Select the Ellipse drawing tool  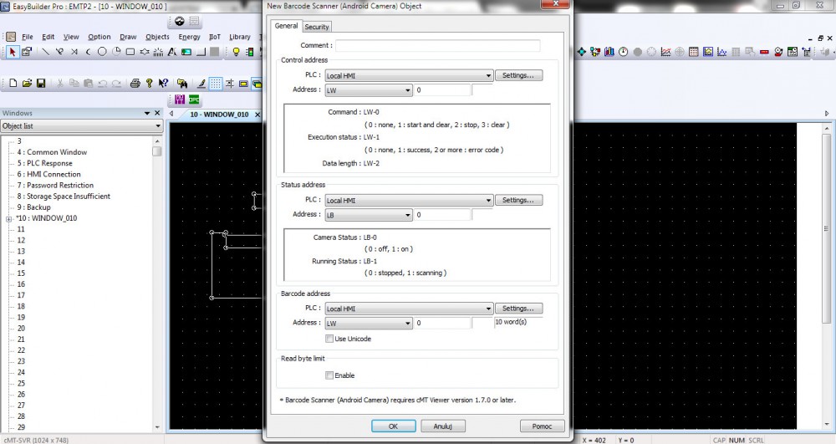102,52
